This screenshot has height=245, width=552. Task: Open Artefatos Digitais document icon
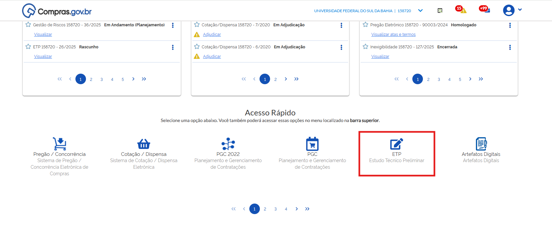(481, 144)
